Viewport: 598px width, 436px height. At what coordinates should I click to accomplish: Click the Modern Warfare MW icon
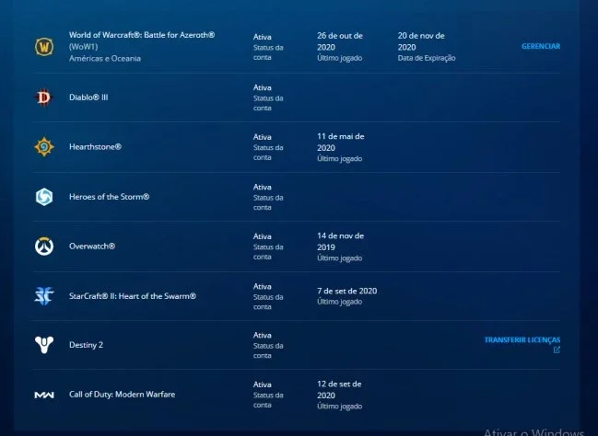click(44, 395)
